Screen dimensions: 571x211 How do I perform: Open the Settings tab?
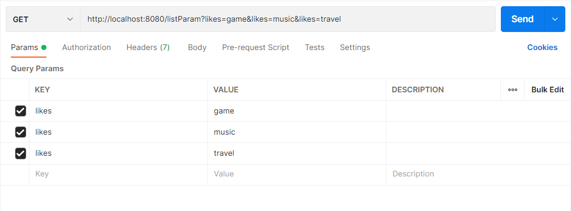pyautogui.click(x=355, y=47)
